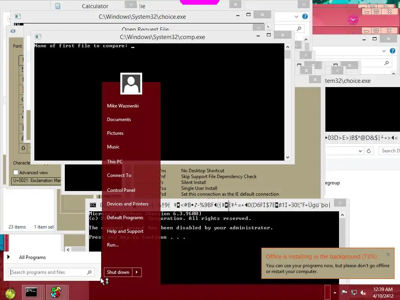Image resolution: width=400 pixels, height=300 pixels.
Task: Expand the right Explorer ribbon chevron
Action: 384,51
